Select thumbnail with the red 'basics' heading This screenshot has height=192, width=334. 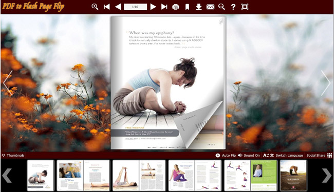point(97,176)
